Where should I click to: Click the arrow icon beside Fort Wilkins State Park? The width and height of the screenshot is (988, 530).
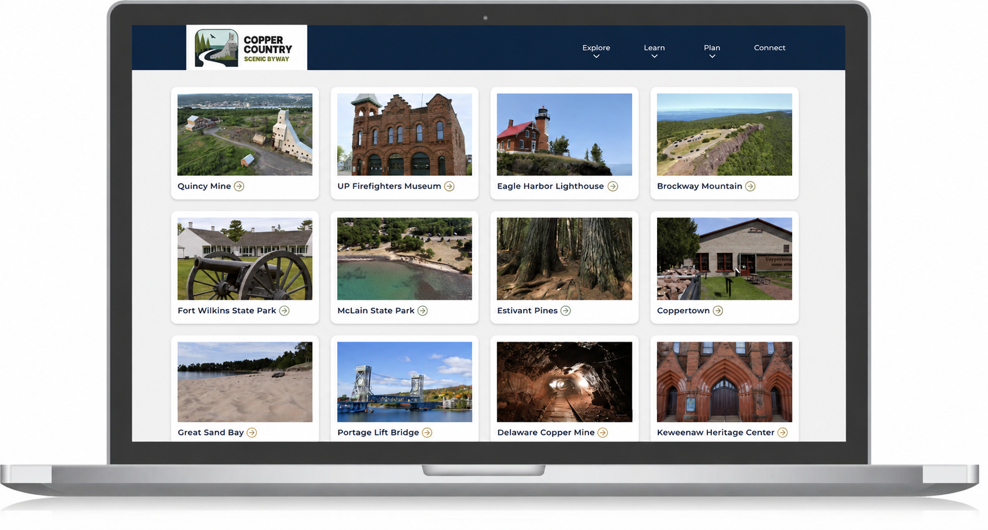point(284,311)
